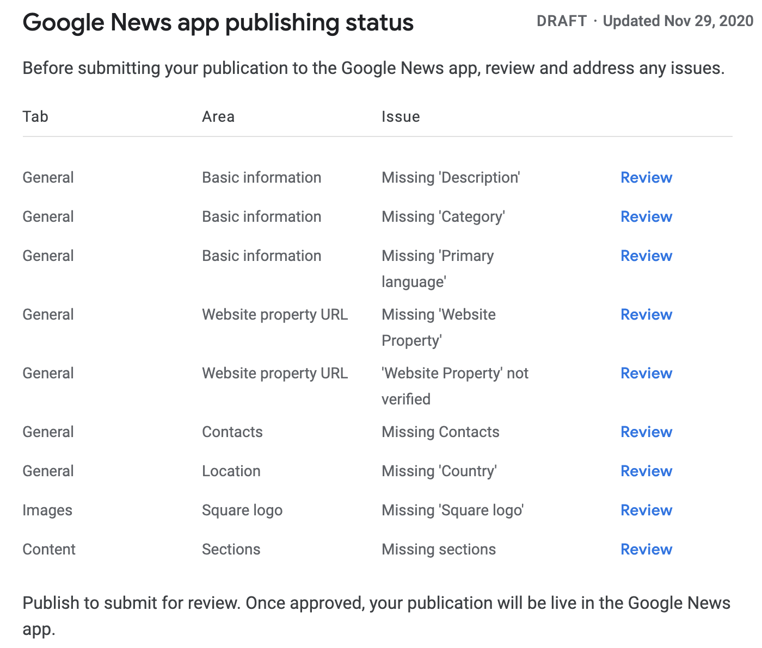Click 'Missing 'Website Property'' issue text
The width and height of the screenshot is (762, 648).
click(x=439, y=327)
